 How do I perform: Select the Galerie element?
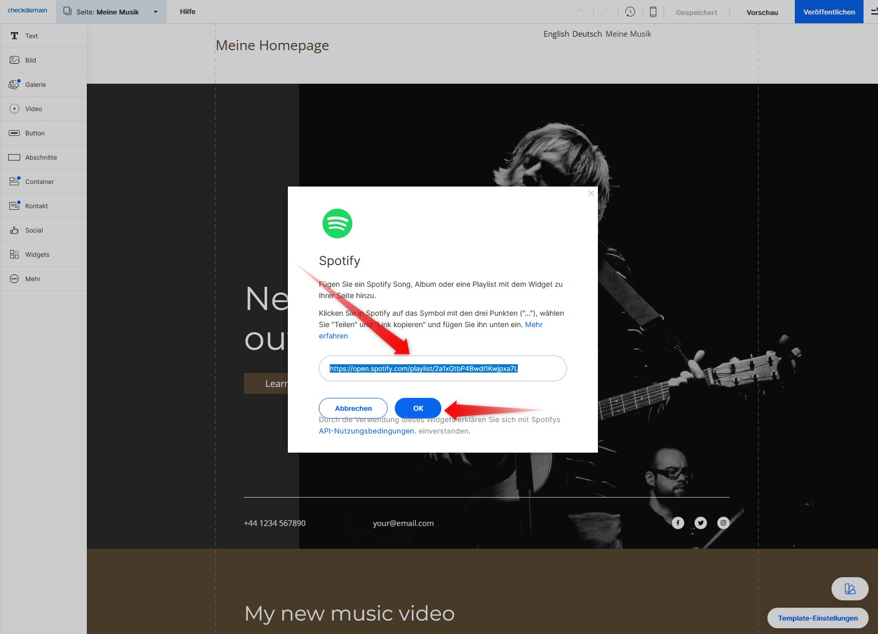[35, 84]
